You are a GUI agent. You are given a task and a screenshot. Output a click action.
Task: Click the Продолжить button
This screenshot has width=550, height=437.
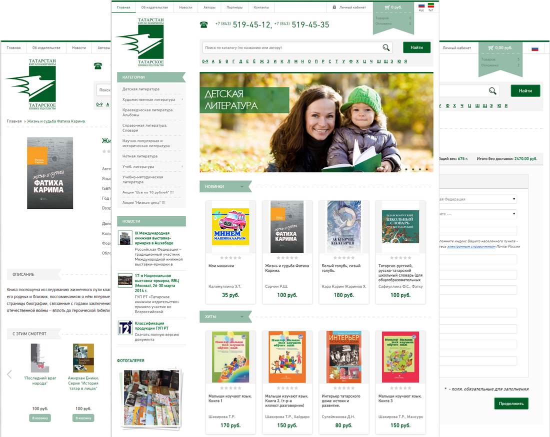coord(511,404)
